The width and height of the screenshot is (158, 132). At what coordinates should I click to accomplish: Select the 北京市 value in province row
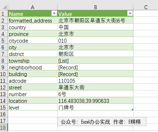(96, 34)
